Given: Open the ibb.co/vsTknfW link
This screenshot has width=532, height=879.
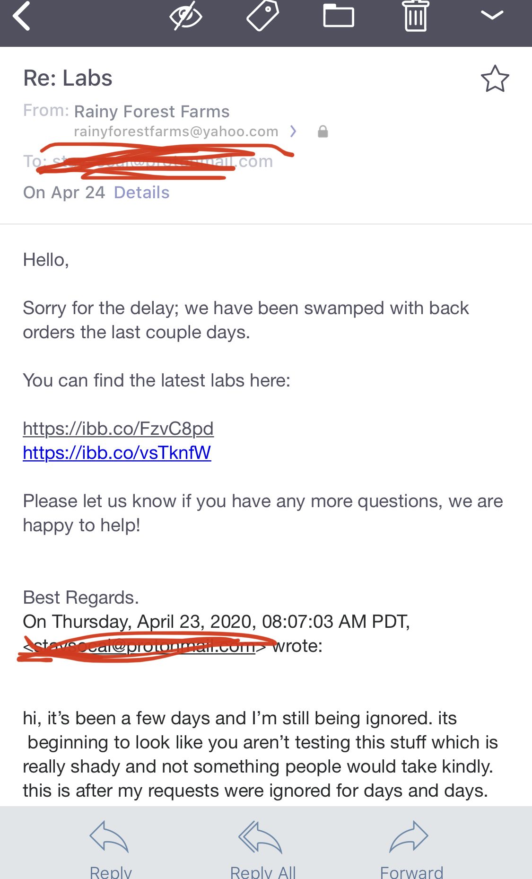Looking at the screenshot, I should click(117, 453).
